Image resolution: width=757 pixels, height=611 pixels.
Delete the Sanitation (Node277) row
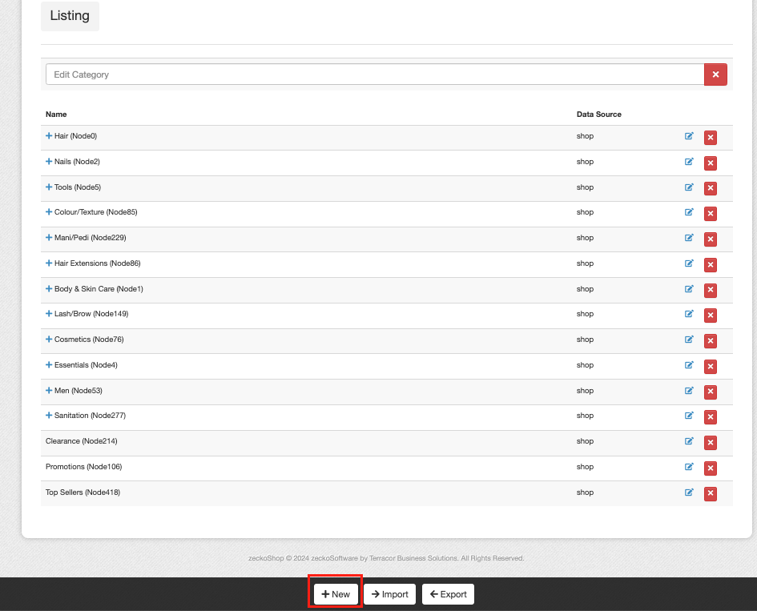coord(711,417)
